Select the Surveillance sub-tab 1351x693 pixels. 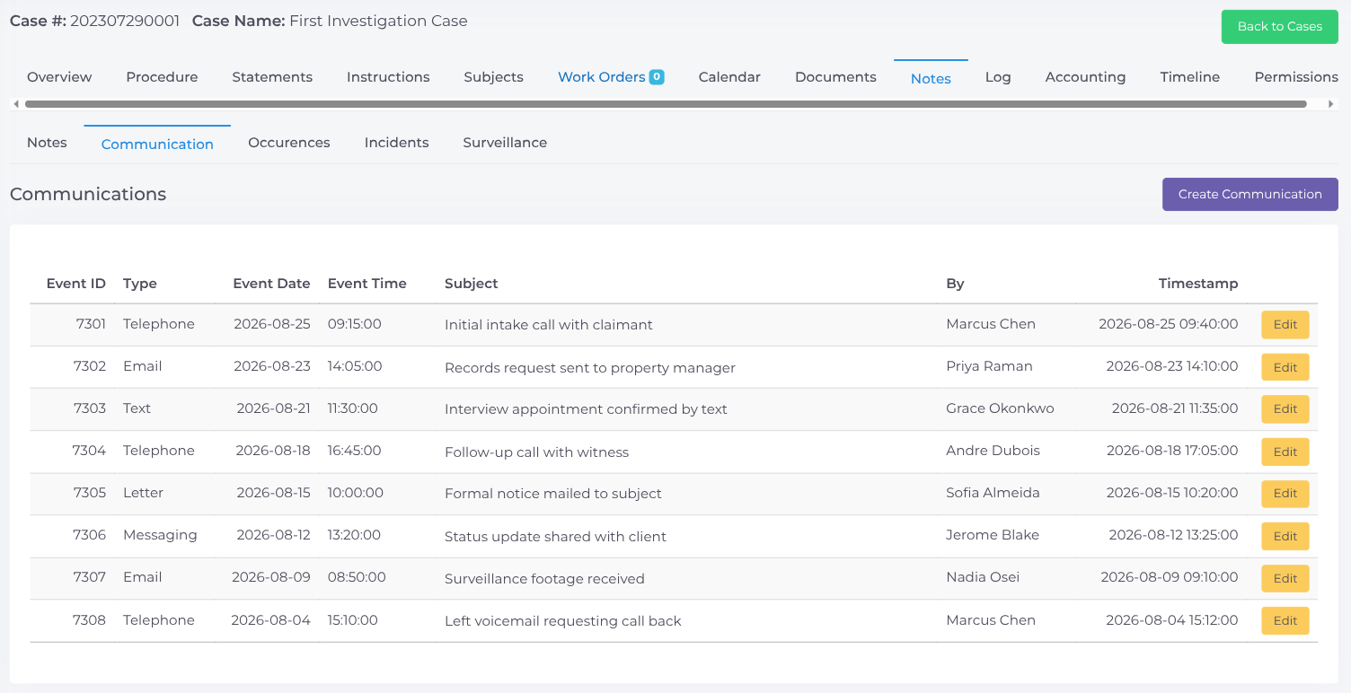(x=505, y=143)
